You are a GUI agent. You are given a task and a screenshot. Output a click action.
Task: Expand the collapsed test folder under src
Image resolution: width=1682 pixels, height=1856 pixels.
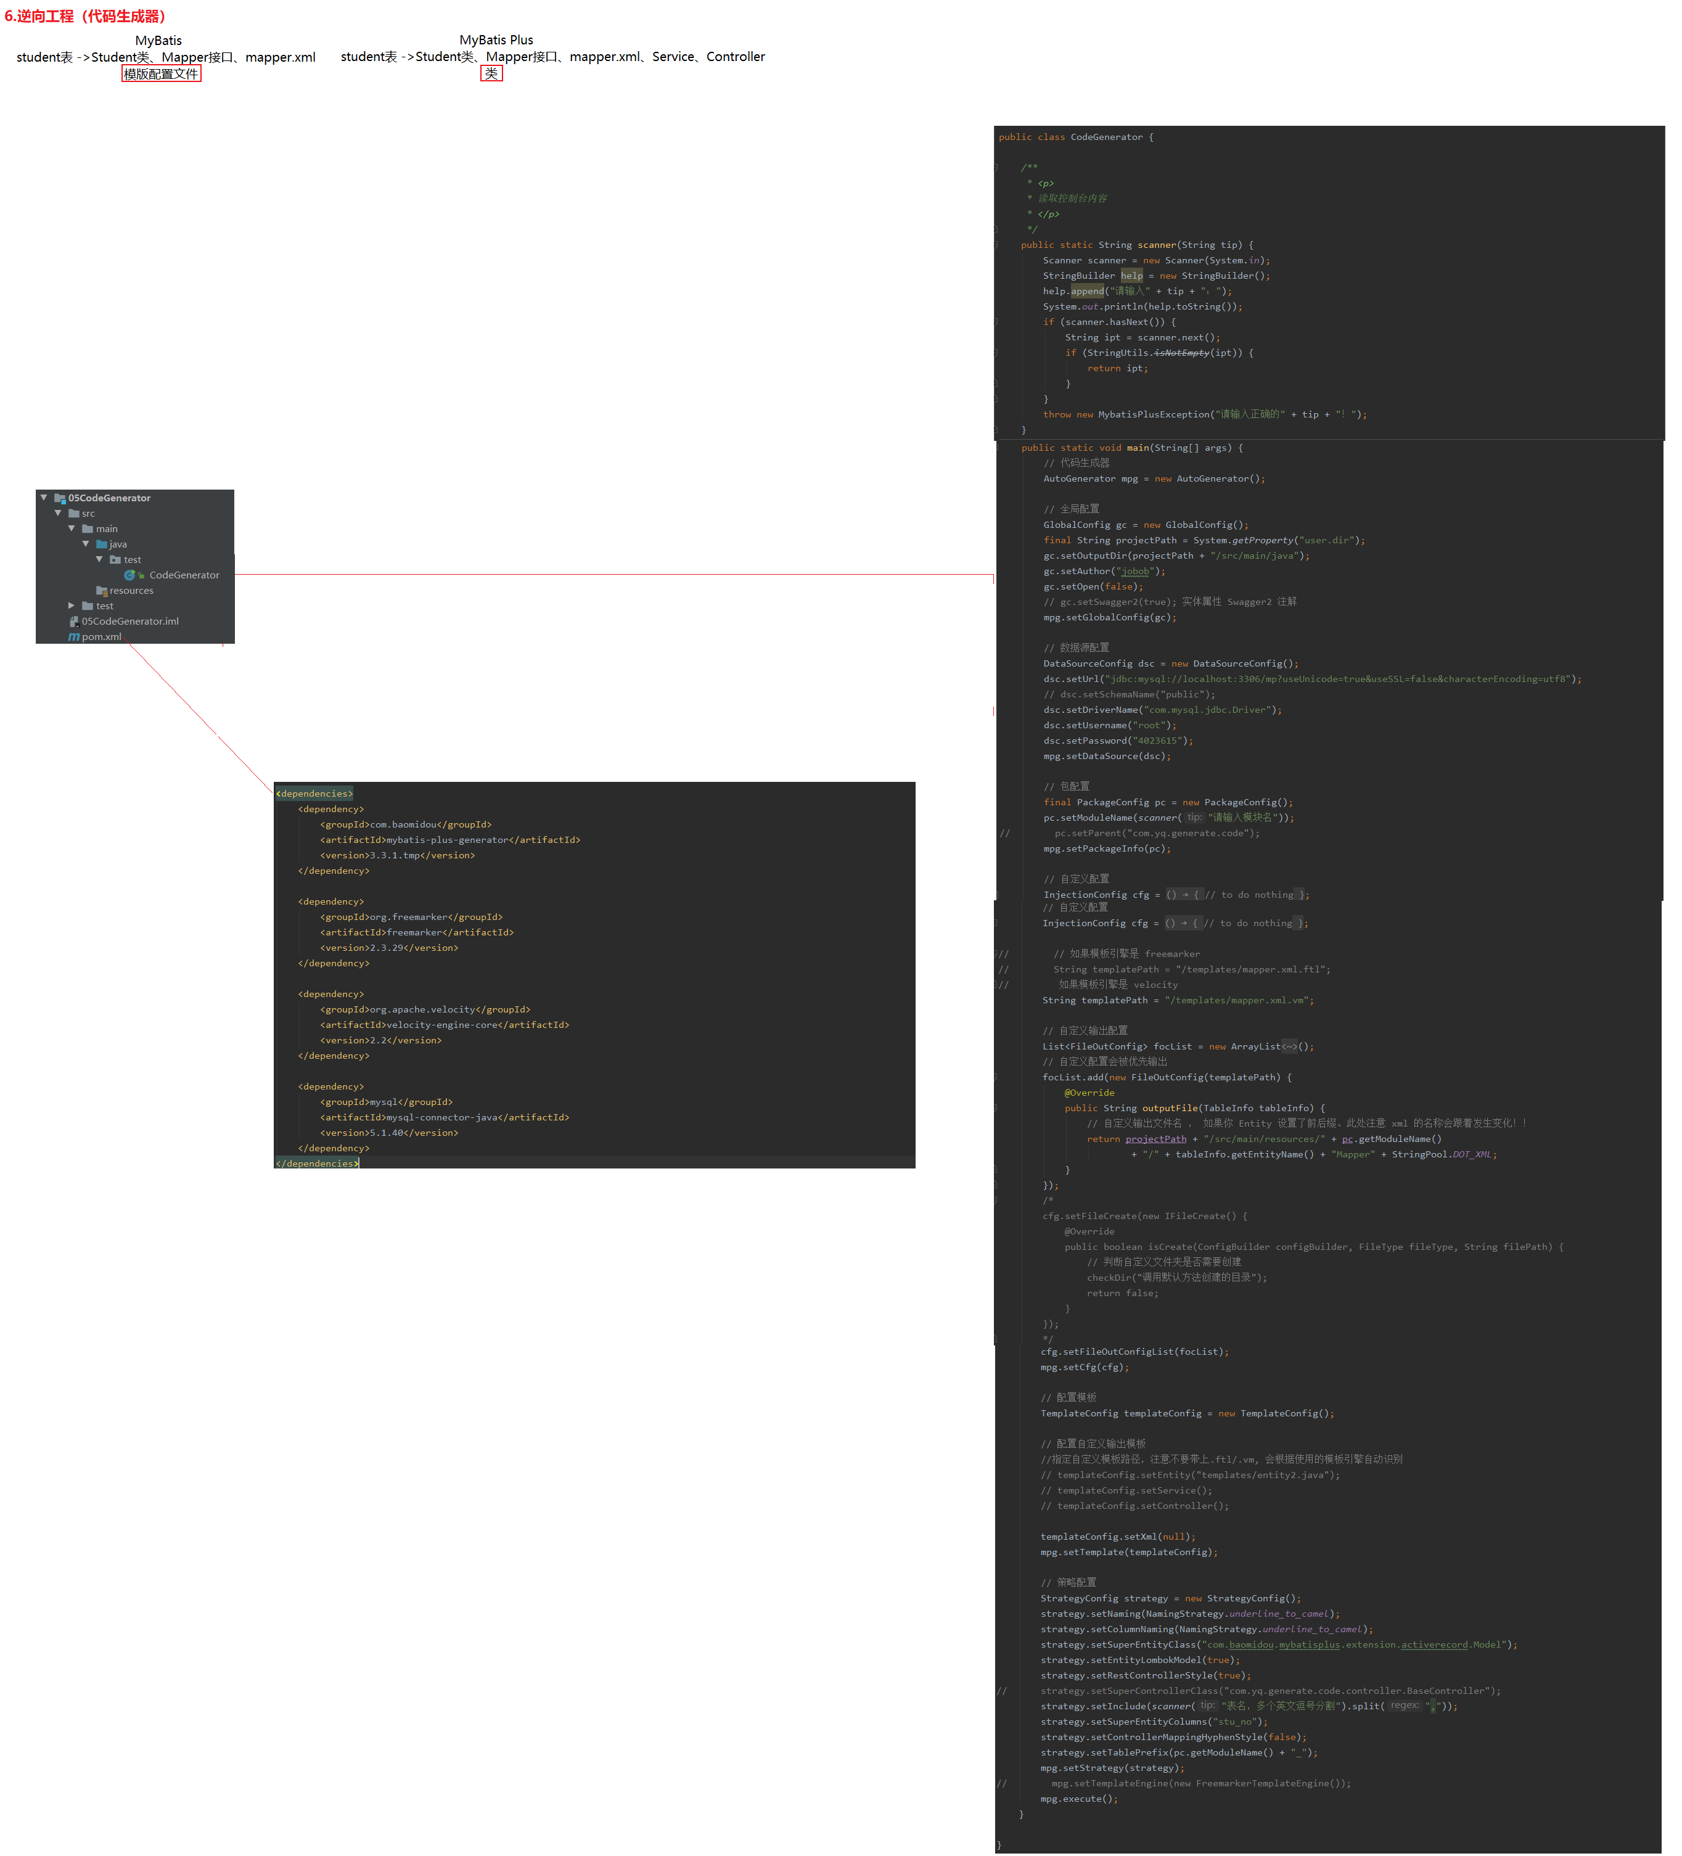tap(72, 606)
